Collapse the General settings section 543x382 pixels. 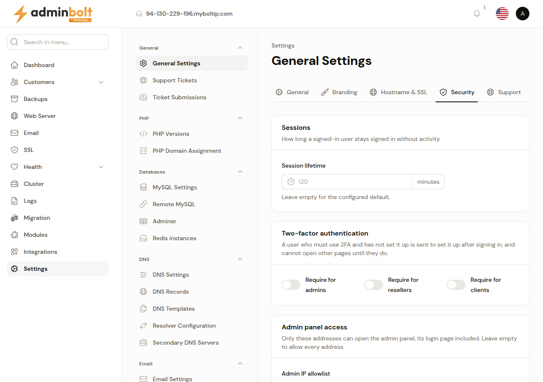coord(240,48)
